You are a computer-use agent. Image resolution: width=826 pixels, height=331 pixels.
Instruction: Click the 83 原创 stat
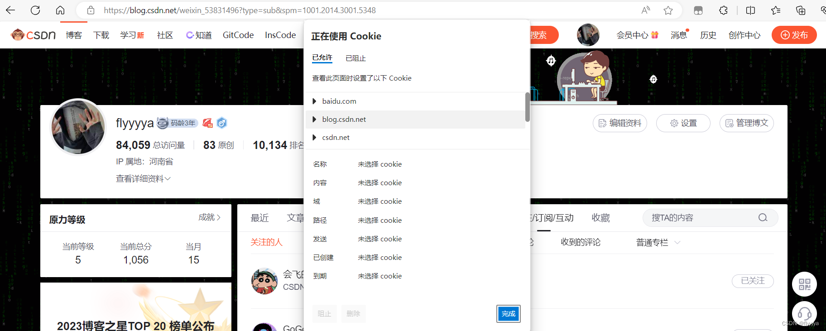[219, 145]
